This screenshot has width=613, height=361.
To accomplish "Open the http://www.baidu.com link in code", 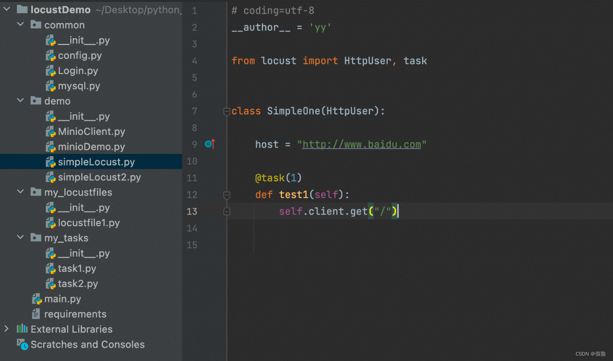I will tap(362, 144).
